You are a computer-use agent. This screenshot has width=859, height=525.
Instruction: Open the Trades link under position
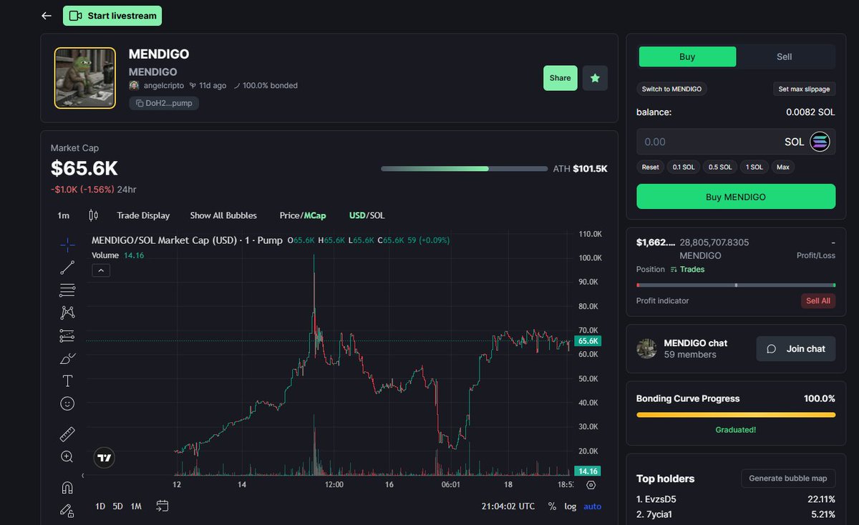tap(687, 270)
